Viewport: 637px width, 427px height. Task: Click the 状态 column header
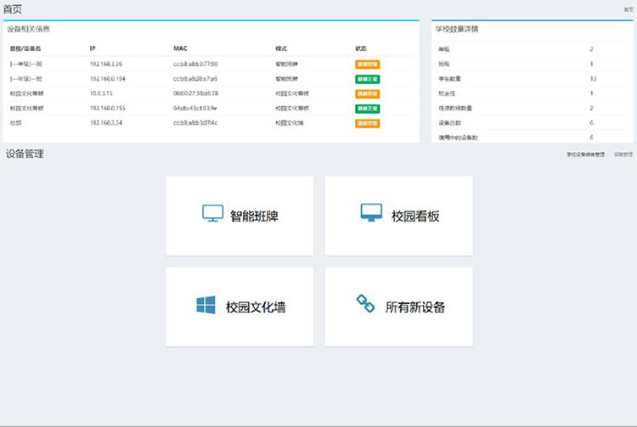[x=361, y=48]
